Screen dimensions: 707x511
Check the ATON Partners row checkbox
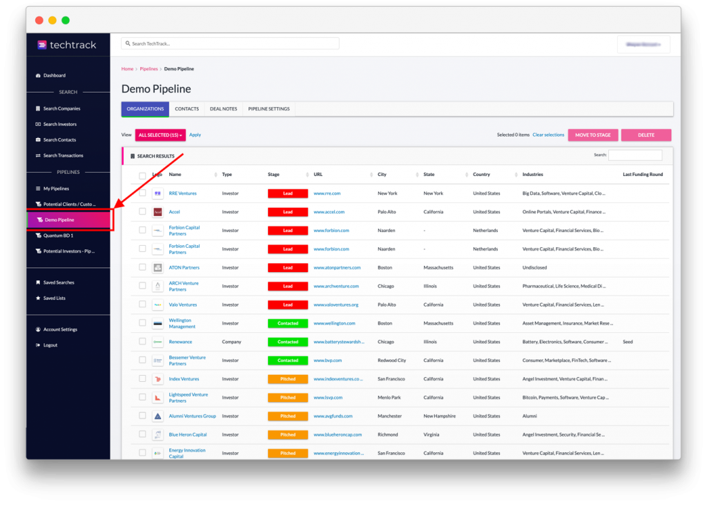click(142, 267)
